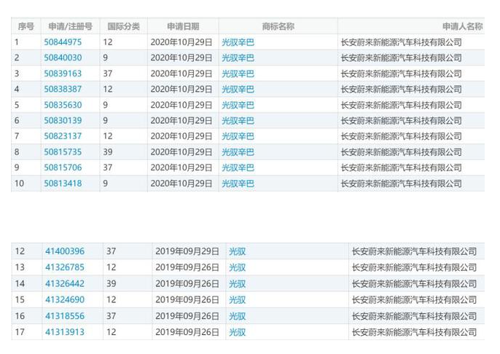Open application number 41318556
The width and height of the screenshot is (500, 354).
[x=65, y=316]
